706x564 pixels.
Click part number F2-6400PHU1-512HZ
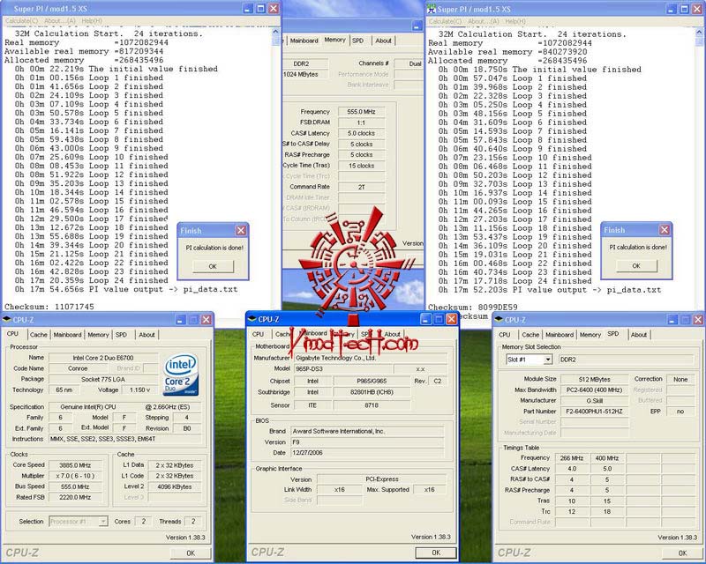(594, 412)
